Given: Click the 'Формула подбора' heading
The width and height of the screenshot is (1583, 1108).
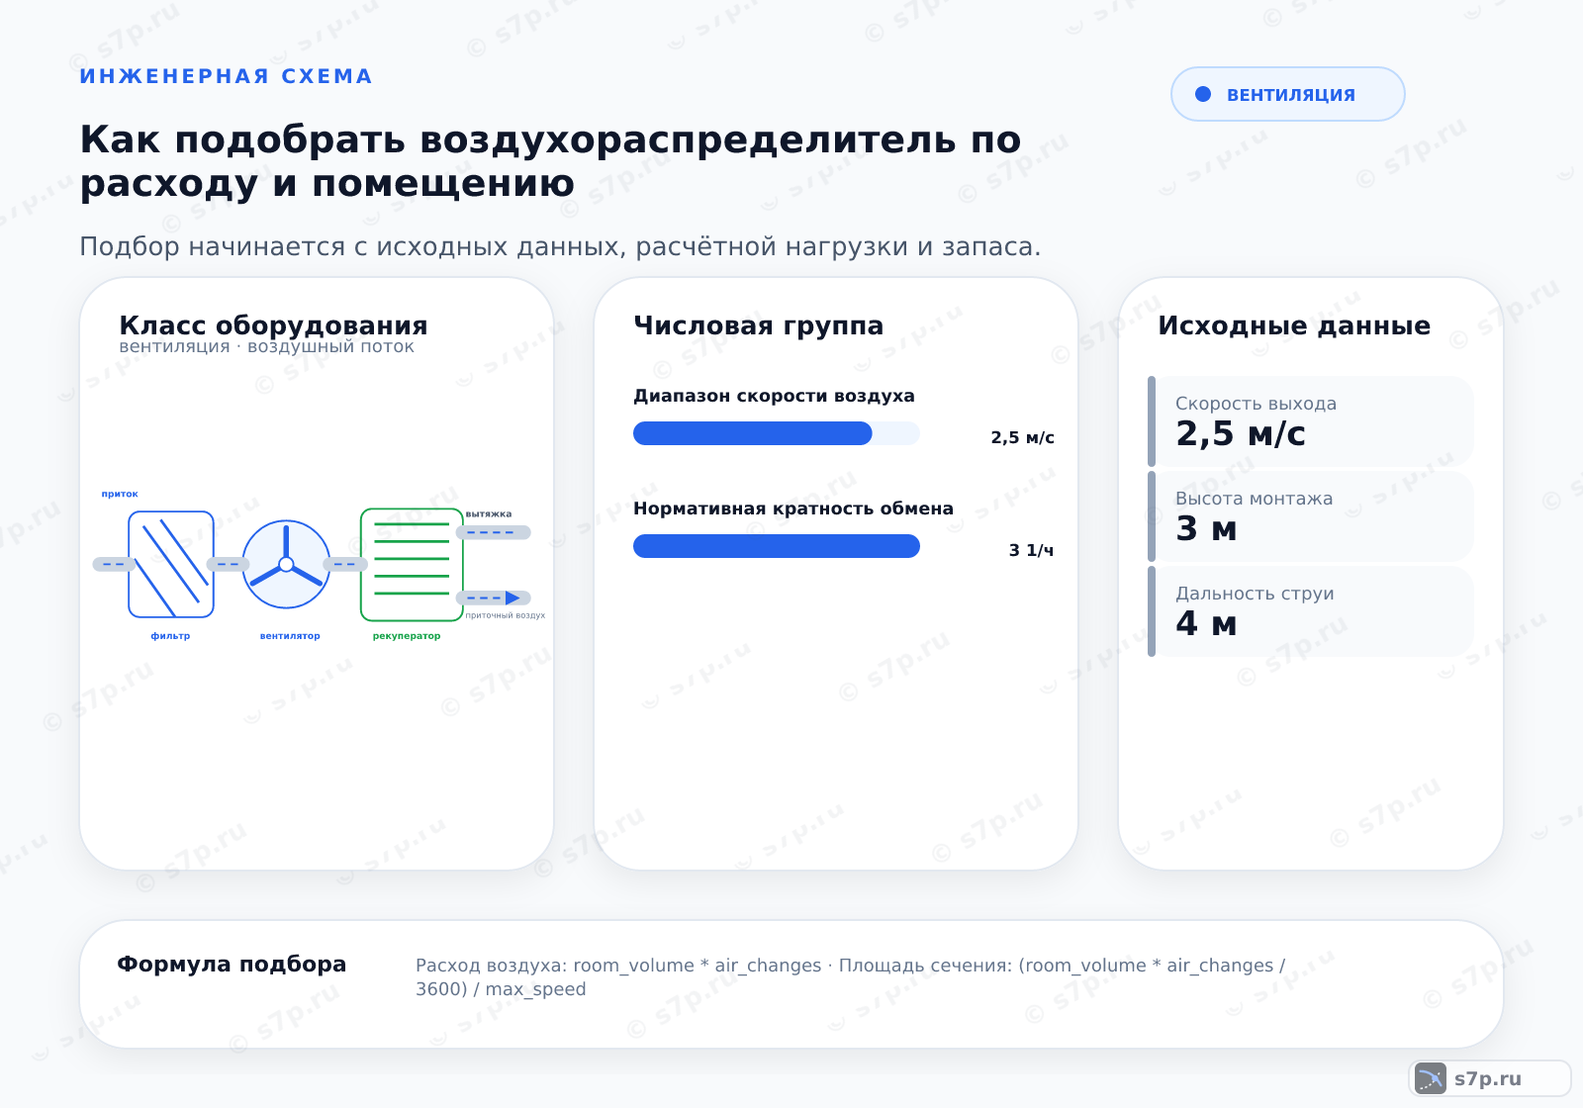Looking at the screenshot, I should point(232,964).
